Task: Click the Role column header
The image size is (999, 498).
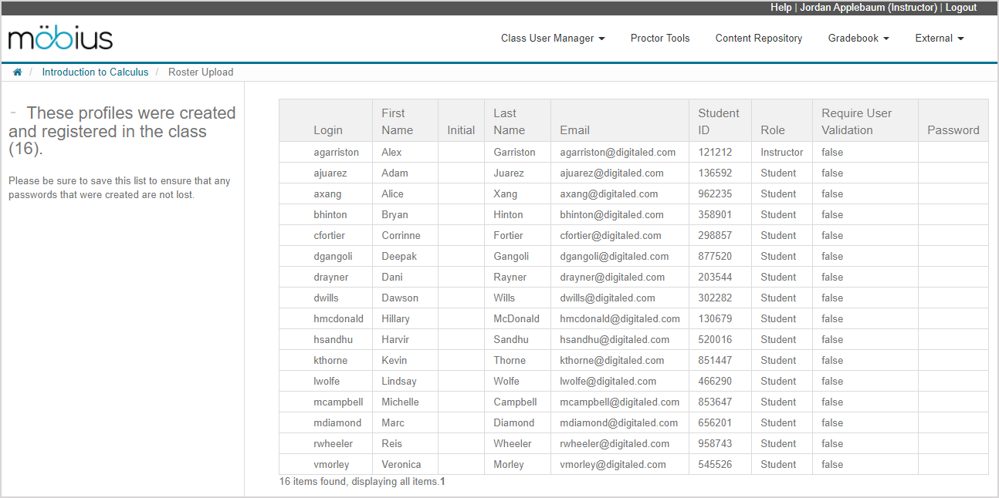Action: [x=772, y=130]
